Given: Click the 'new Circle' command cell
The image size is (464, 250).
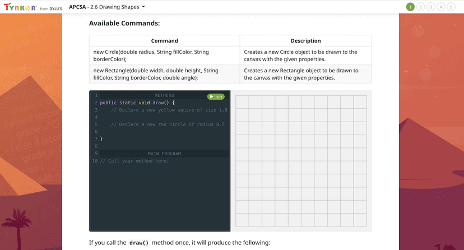Looking at the screenshot, I should coord(165,55).
